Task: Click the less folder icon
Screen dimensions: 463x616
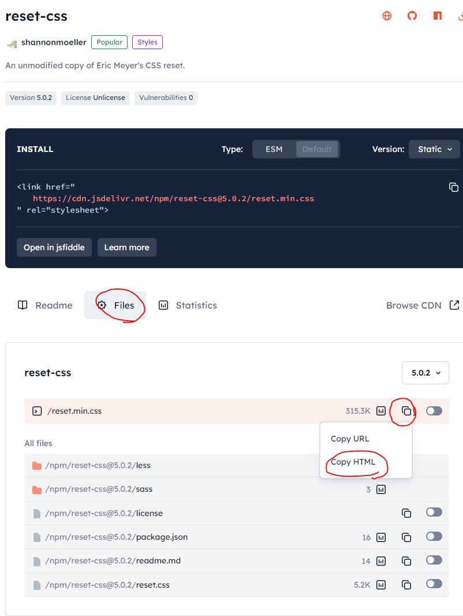Action: (x=37, y=466)
